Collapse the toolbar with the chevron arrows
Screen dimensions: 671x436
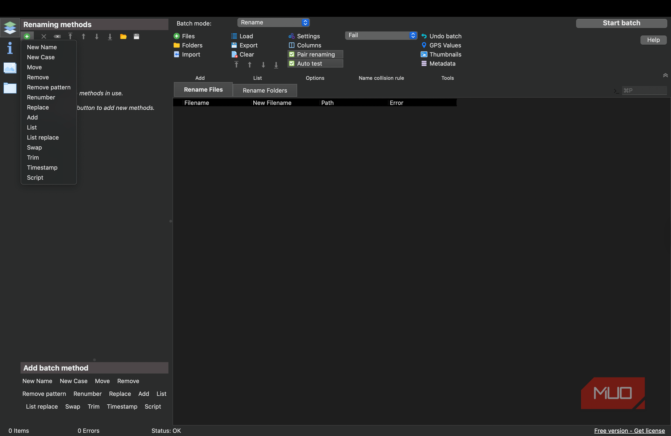coord(665,76)
